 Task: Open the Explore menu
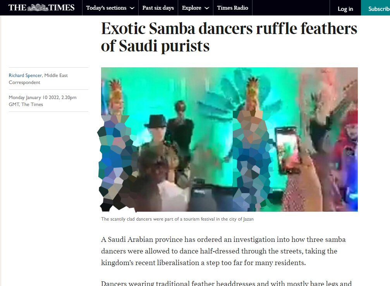pyautogui.click(x=196, y=8)
